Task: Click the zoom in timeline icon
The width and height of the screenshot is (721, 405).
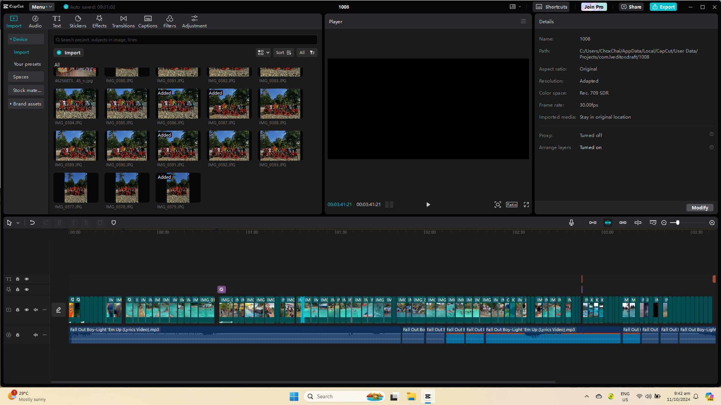Action: pyautogui.click(x=712, y=223)
